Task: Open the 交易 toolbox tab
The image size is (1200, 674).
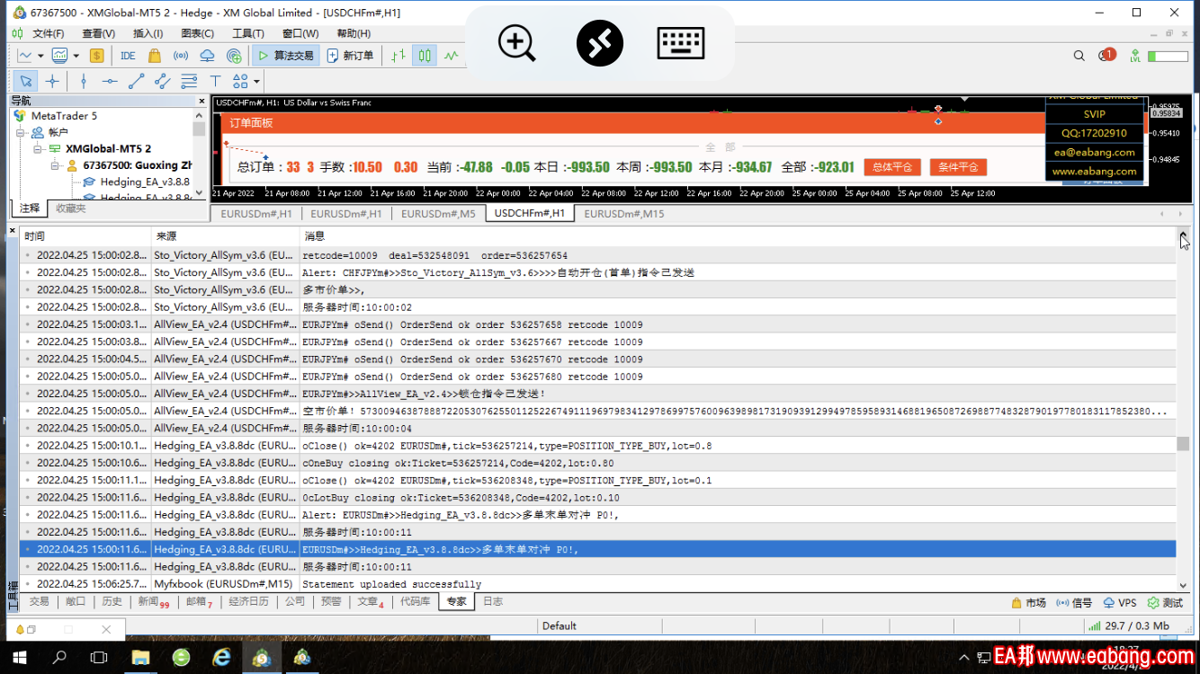Action: [39, 601]
